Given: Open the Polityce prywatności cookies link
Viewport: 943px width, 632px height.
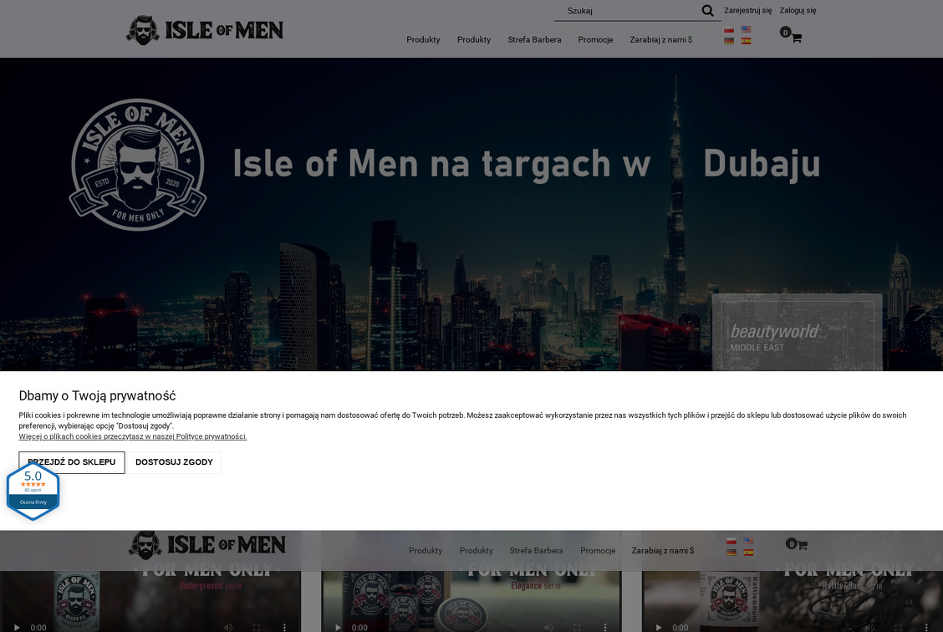Looking at the screenshot, I should pos(133,436).
